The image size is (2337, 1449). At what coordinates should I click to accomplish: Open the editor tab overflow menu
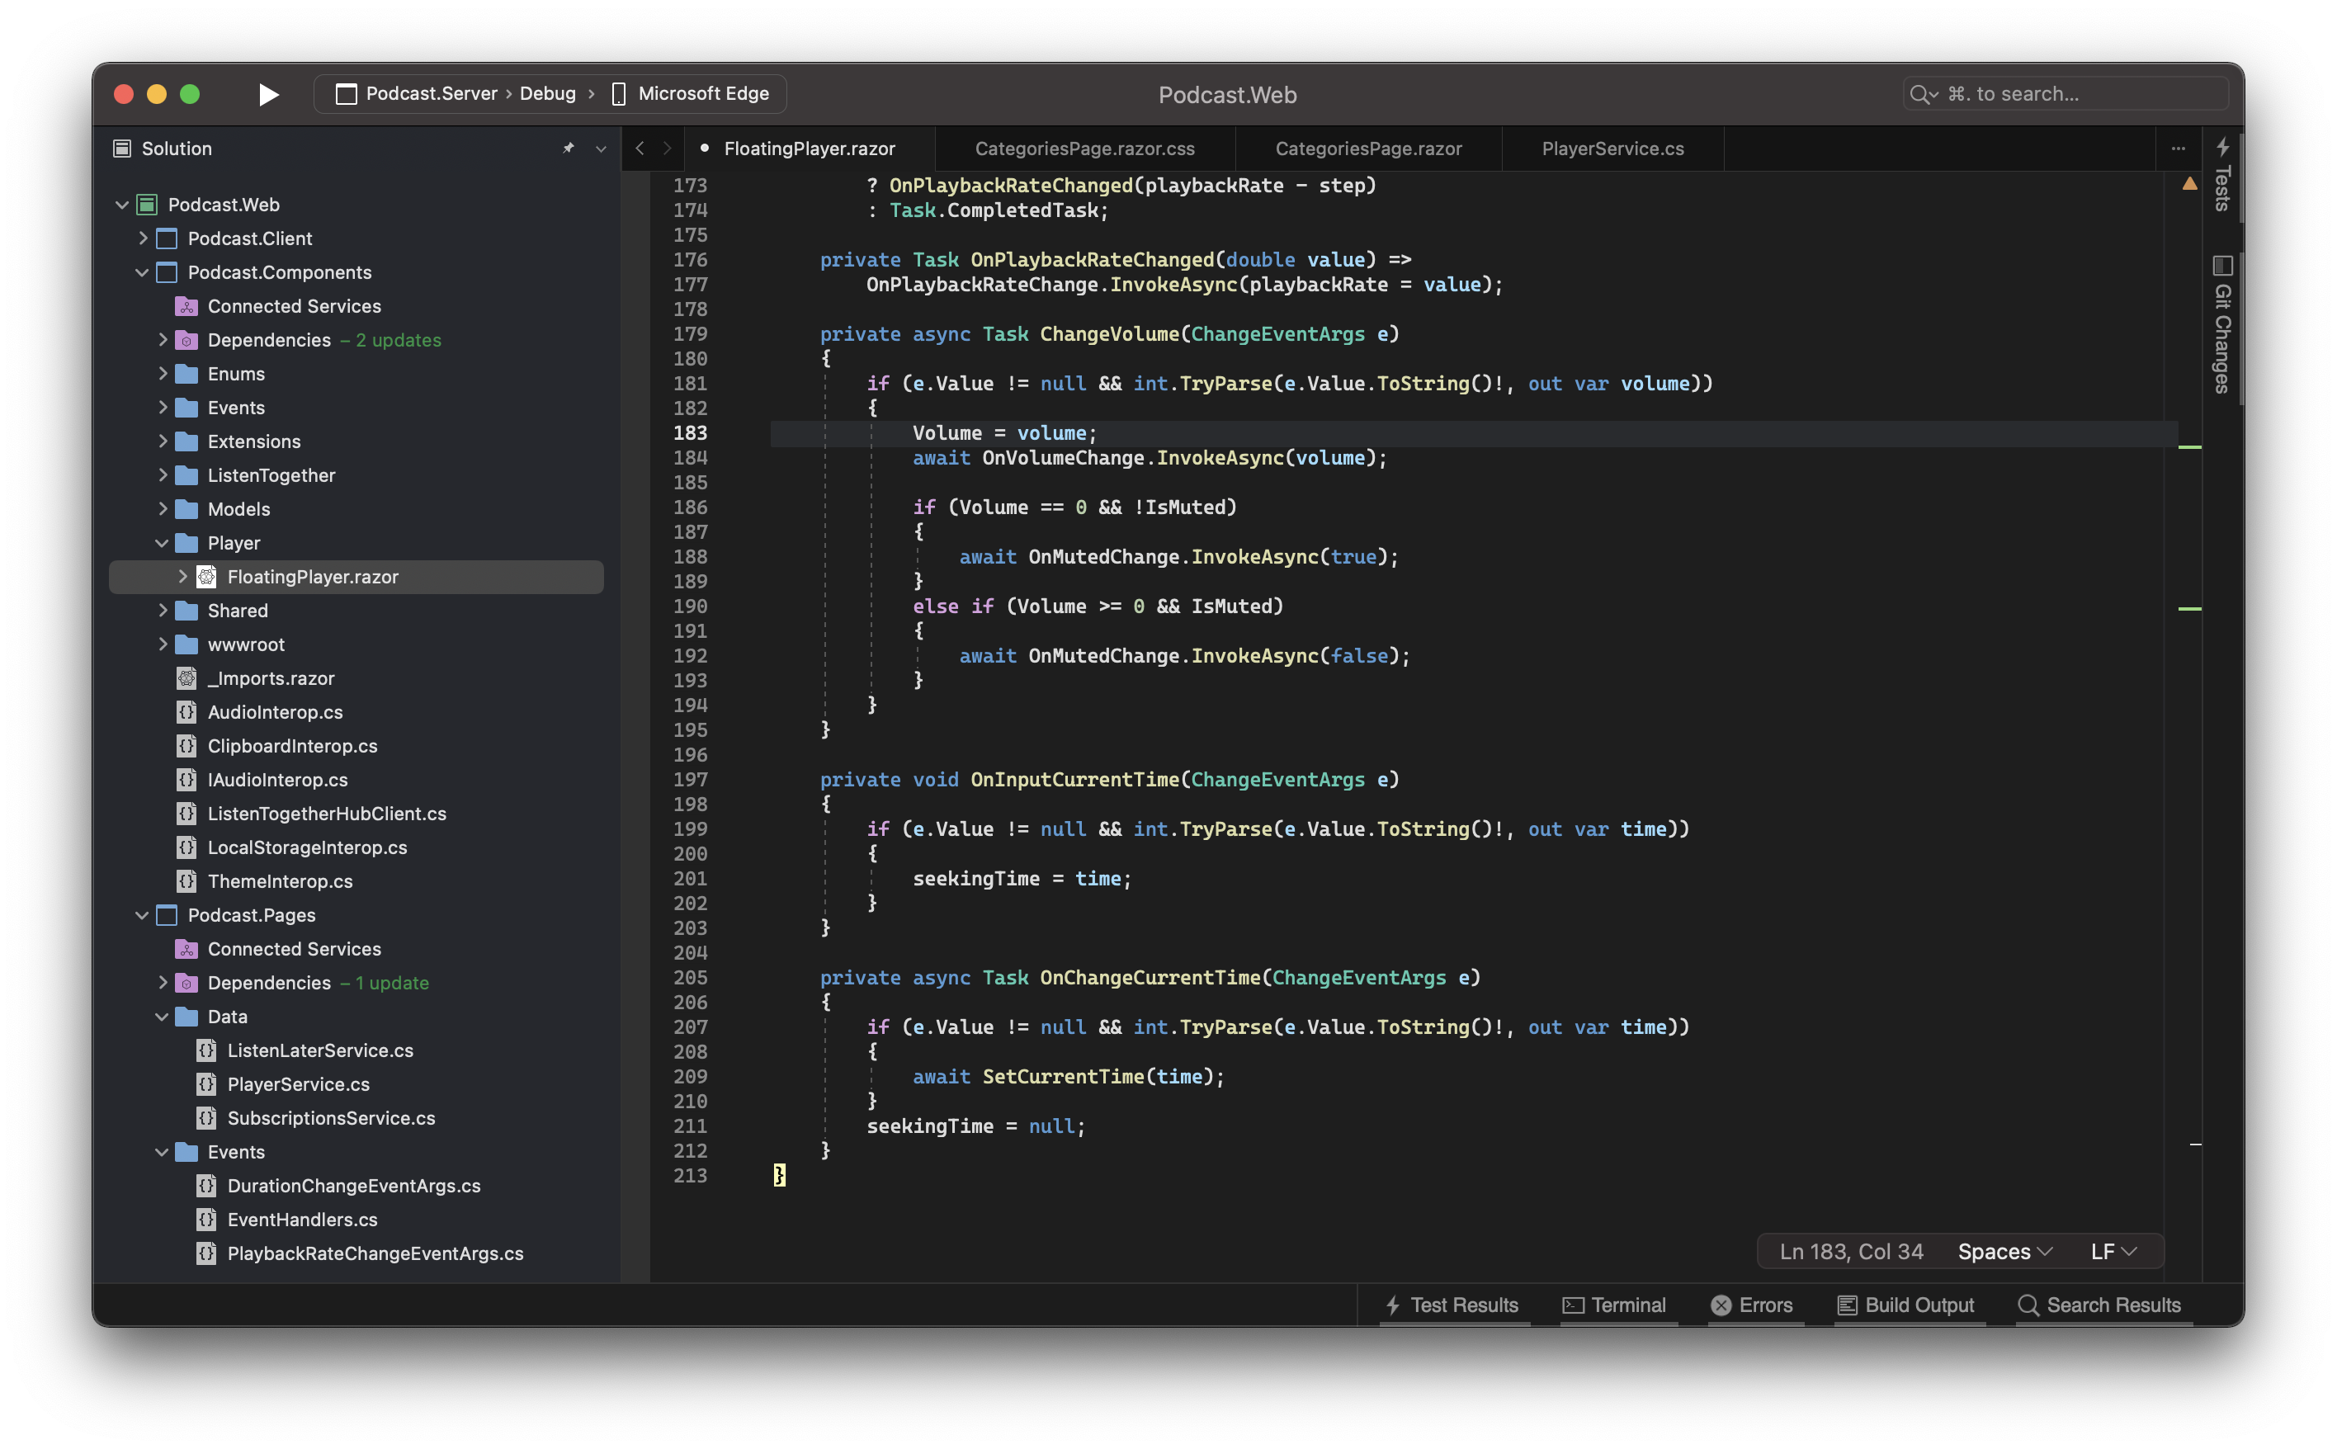2178,149
